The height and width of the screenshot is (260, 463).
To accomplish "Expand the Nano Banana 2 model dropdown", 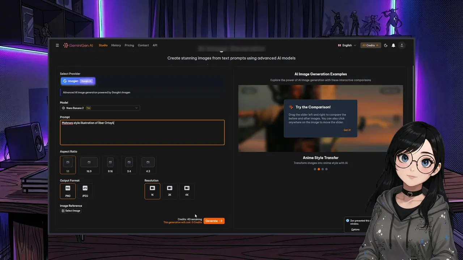I will pyautogui.click(x=100, y=108).
